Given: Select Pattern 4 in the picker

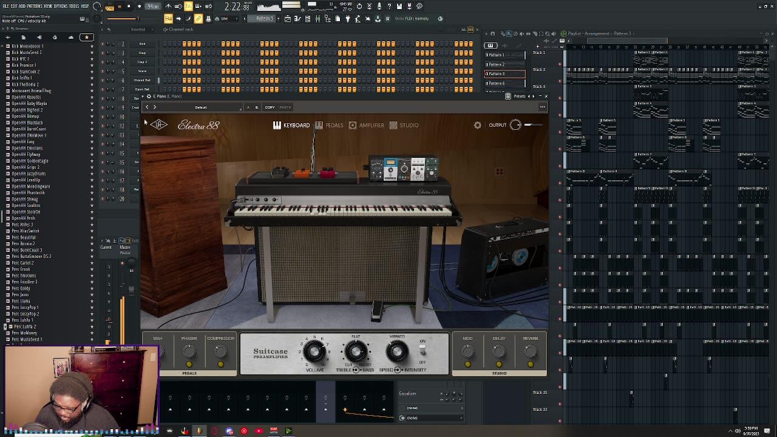Looking at the screenshot, I should 504,83.
